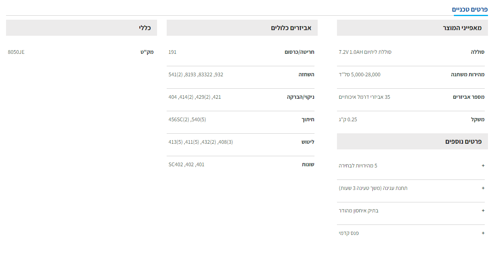Open the פרטים טכניים tab

tap(470, 9)
